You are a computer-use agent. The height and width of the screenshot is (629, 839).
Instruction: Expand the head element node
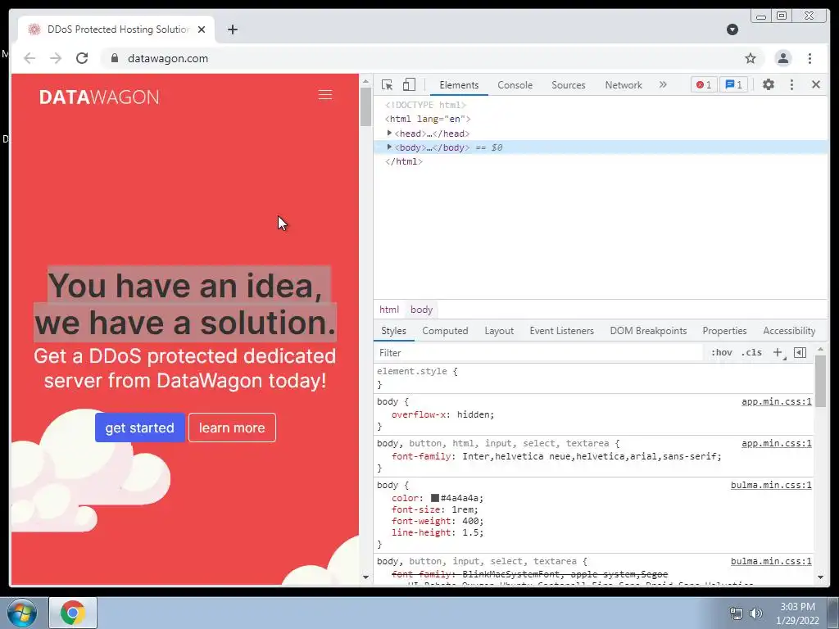(x=389, y=133)
